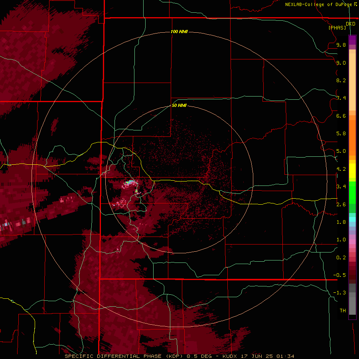Viewport: 359px width, 359px height.
Task: Click the 7.4 scale value
Action: pos(341,98)
